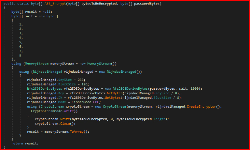
Task: Click 'new CryptoStream' constructor call
Action: pos(111,107)
